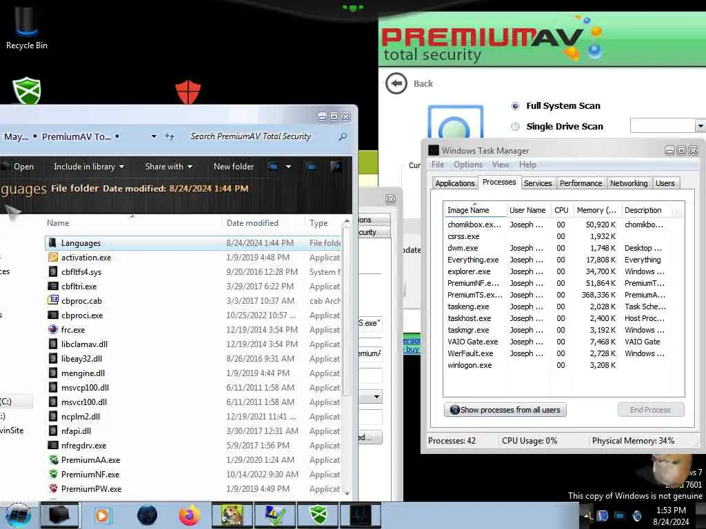This screenshot has width=706, height=529.
Task: Switch to the Networking tab
Action: coord(629,183)
